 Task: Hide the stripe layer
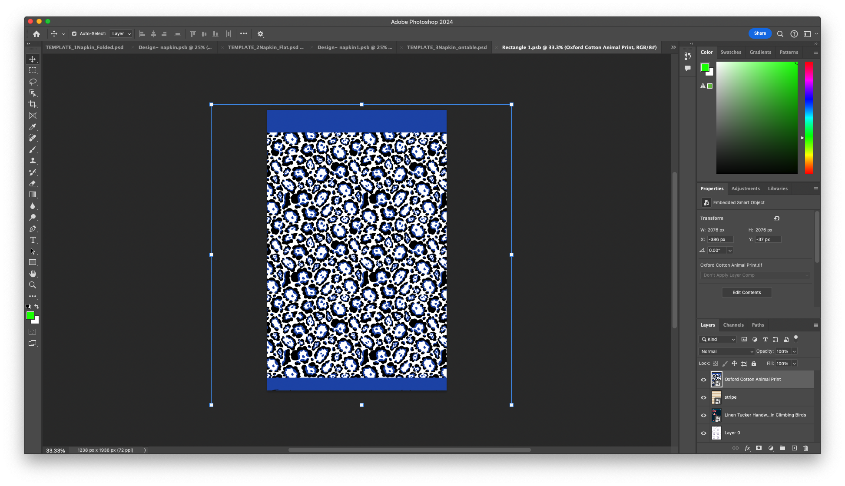tap(703, 397)
